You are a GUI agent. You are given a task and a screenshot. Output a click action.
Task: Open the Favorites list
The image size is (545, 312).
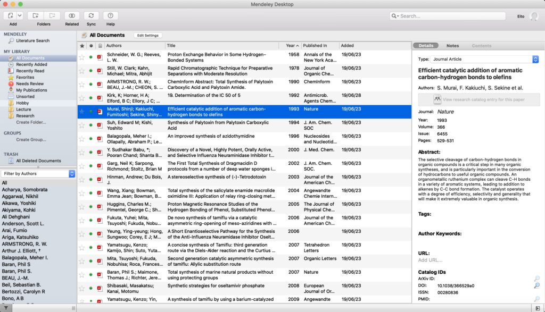coord(25,78)
